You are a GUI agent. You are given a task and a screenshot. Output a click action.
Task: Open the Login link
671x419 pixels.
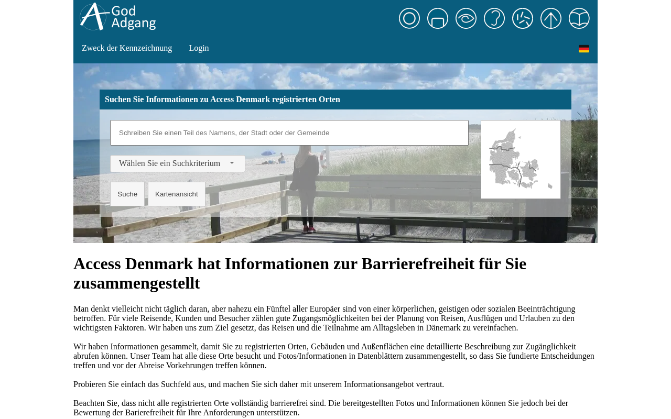tap(199, 48)
